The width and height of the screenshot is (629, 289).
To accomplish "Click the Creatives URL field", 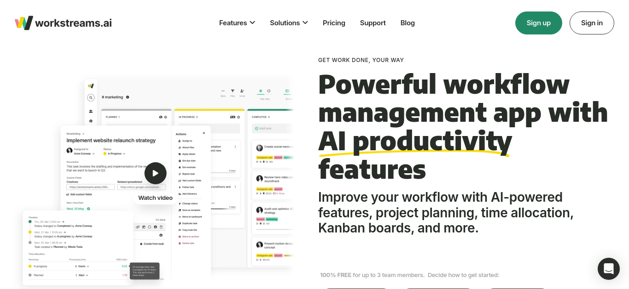I will pos(90,187).
